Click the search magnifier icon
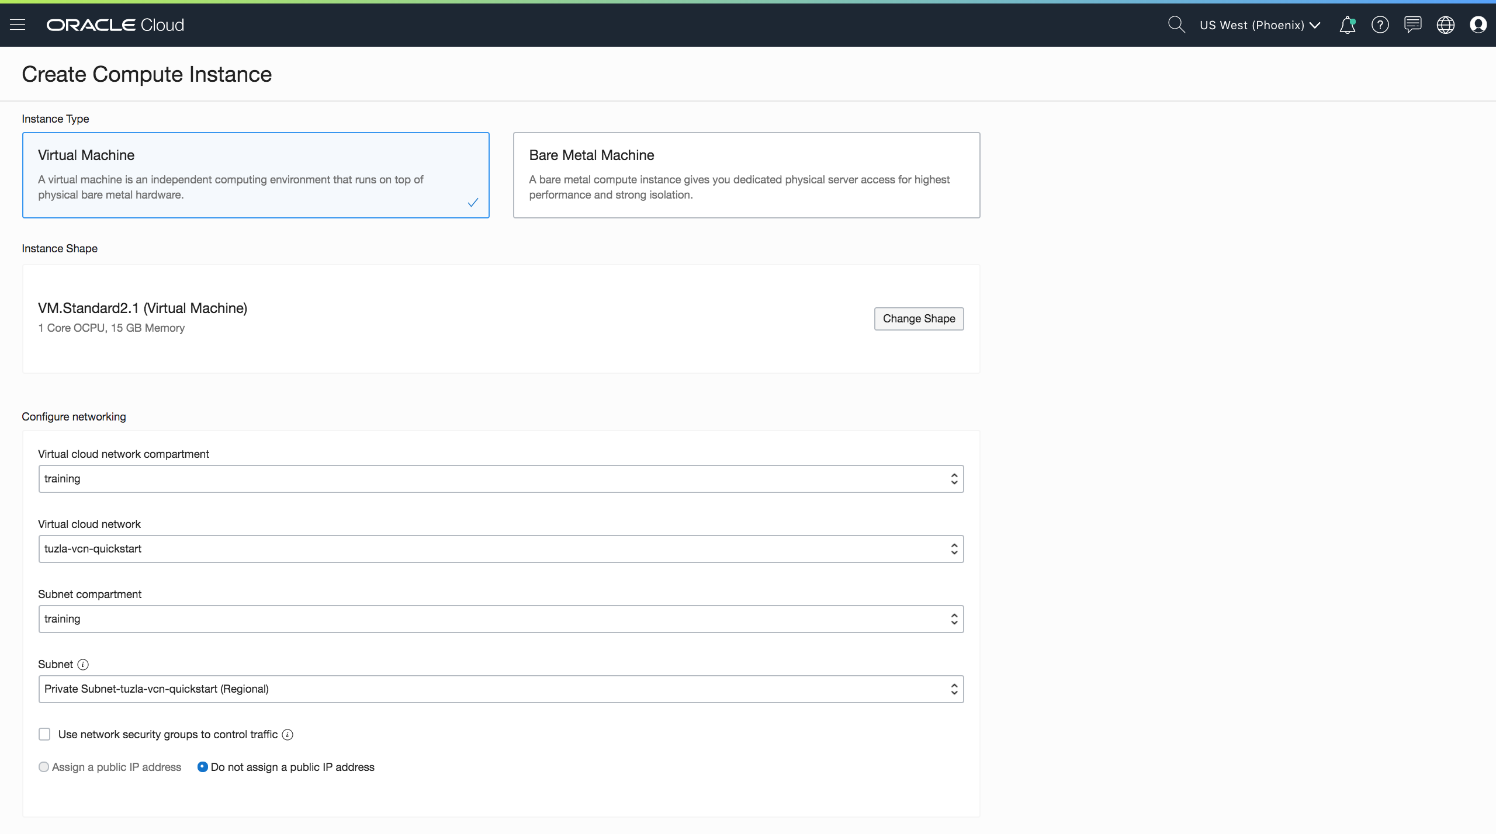The width and height of the screenshot is (1496, 834). pos(1176,25)
